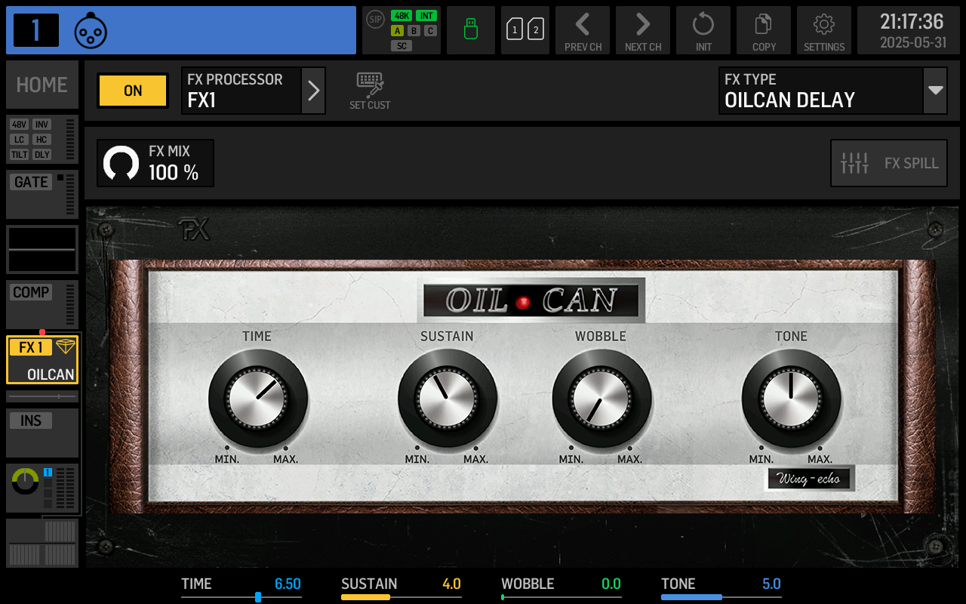
Task: Expand the FX PROCESSOR FX1 selector chevron
Action: pyautogui.click(x=314, y=91)
